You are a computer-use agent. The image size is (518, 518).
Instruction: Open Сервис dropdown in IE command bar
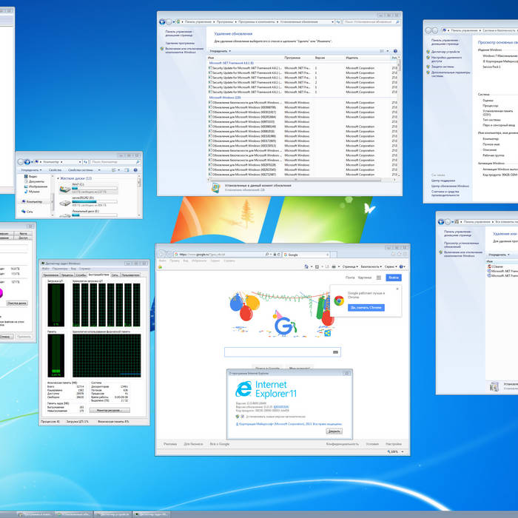(391, 266)
